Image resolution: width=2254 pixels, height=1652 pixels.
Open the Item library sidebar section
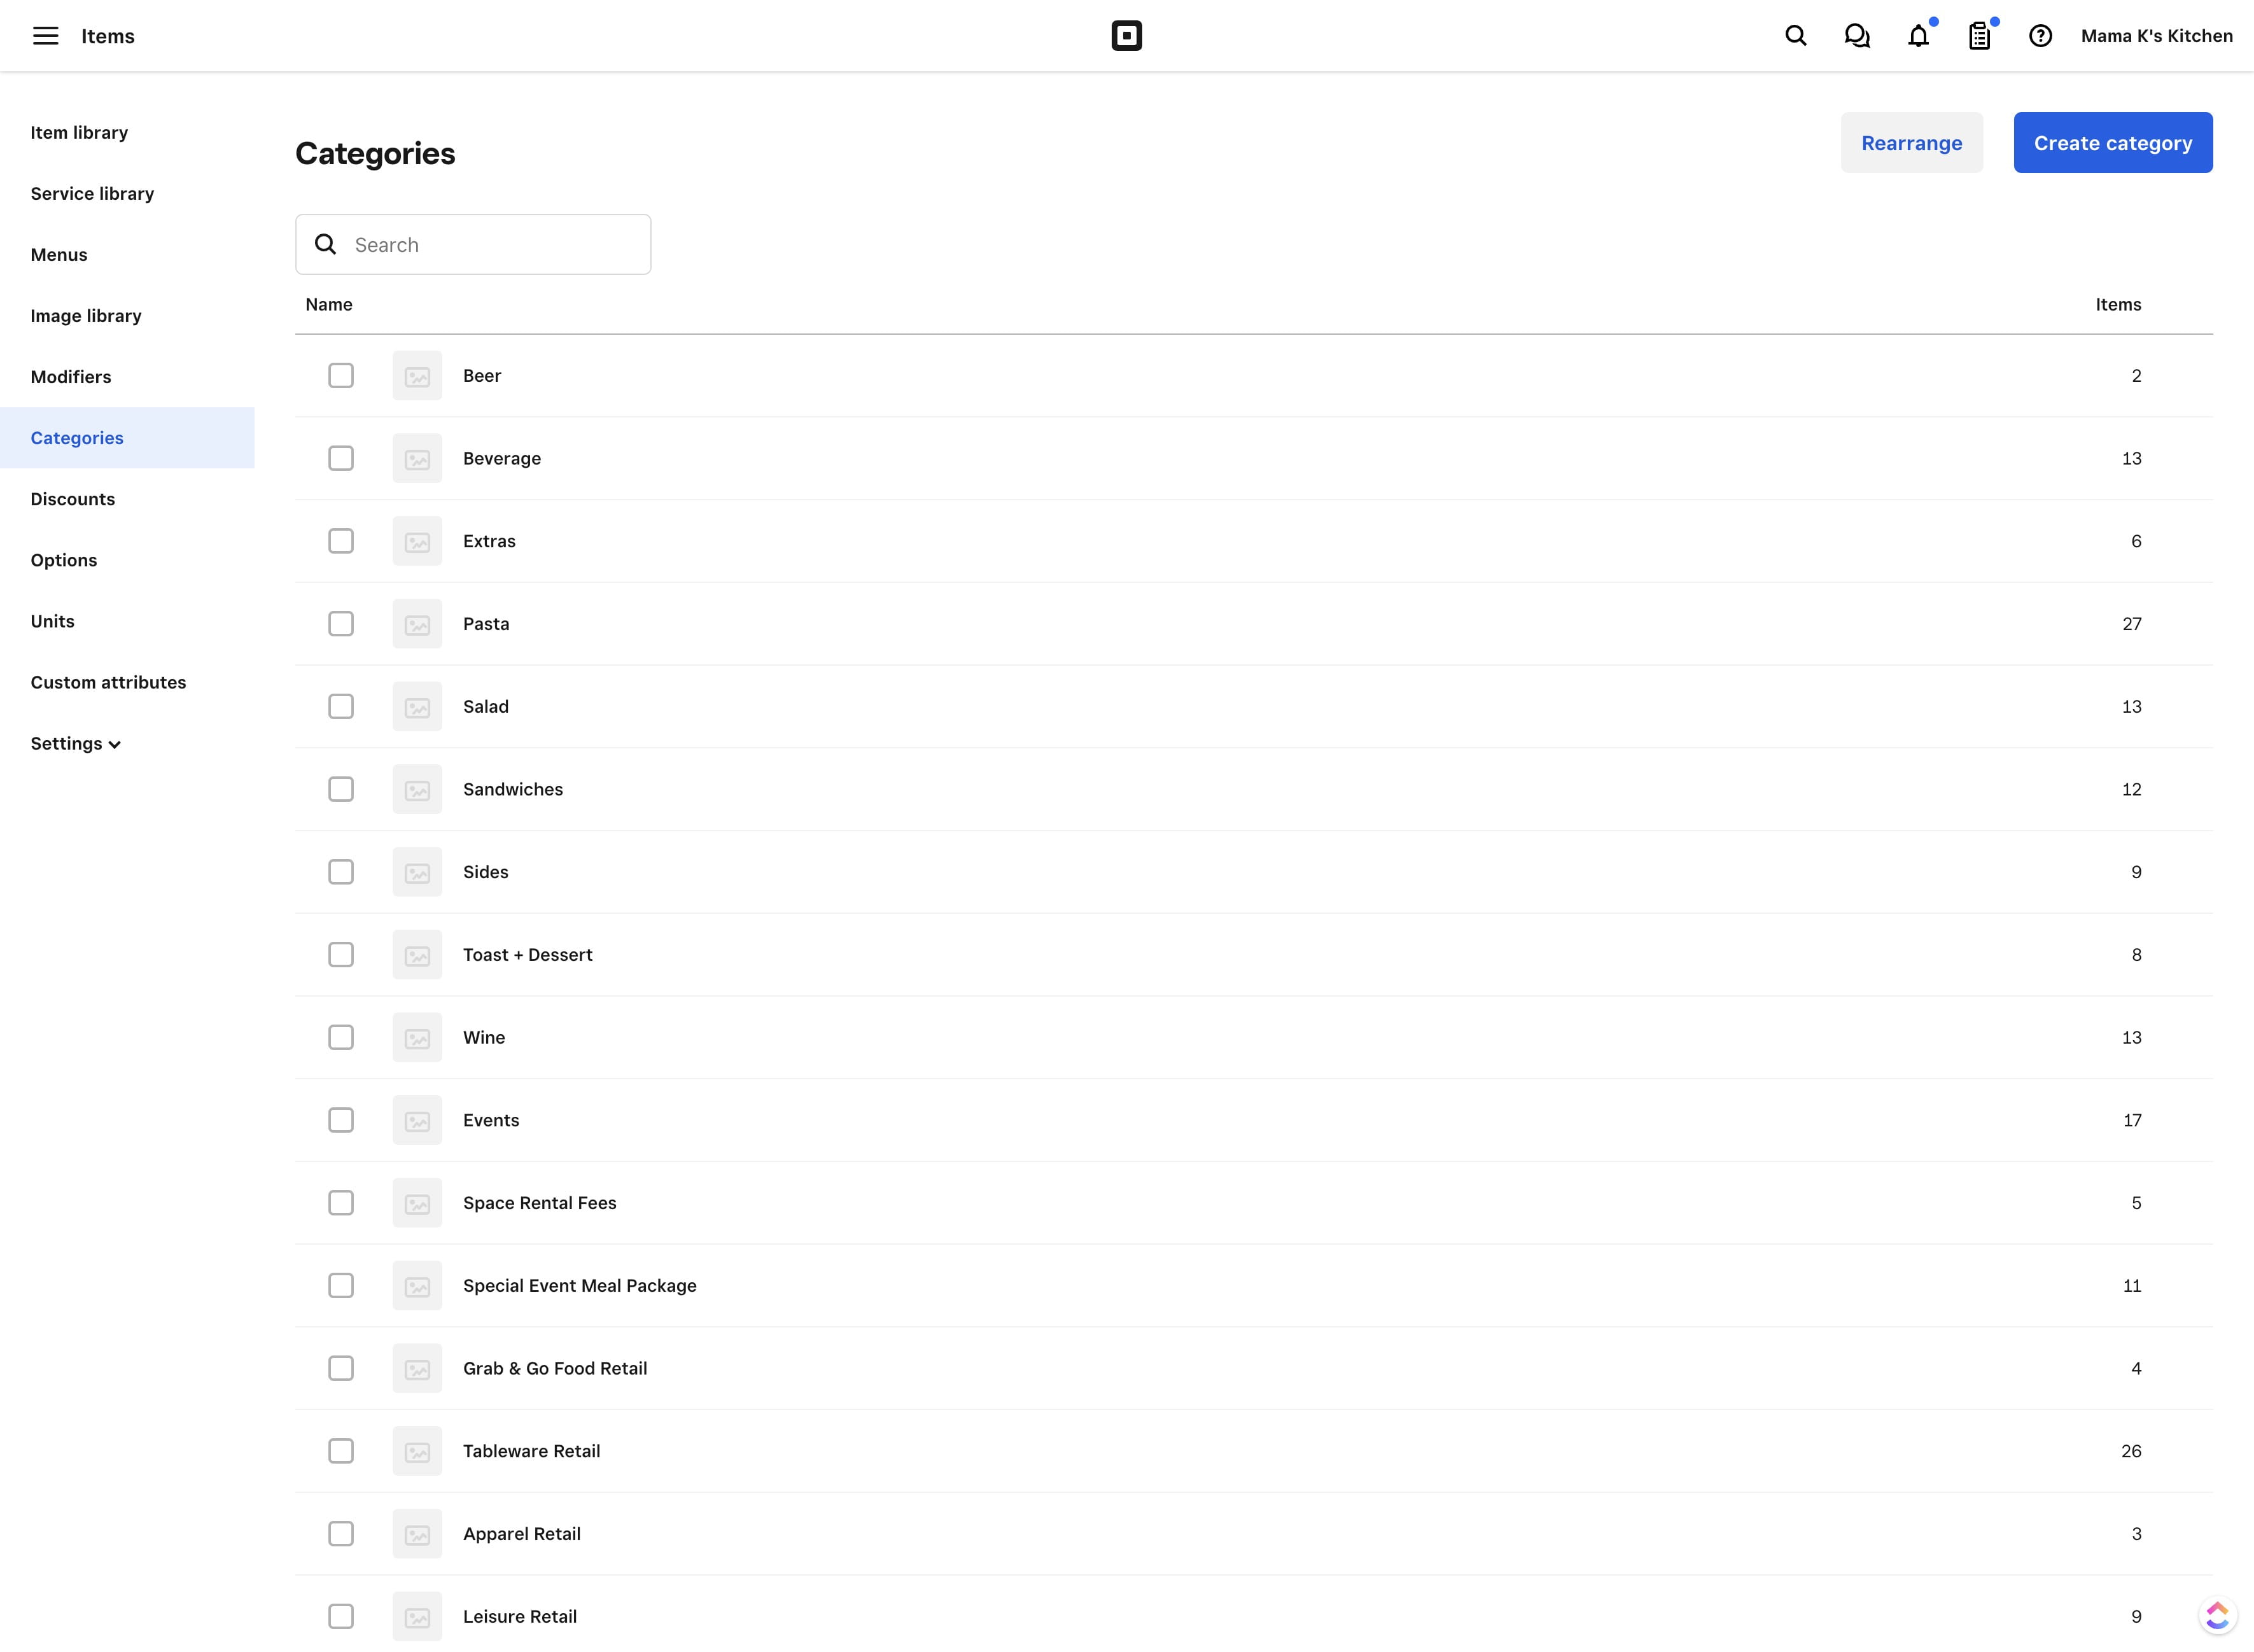tap(79, 131)
